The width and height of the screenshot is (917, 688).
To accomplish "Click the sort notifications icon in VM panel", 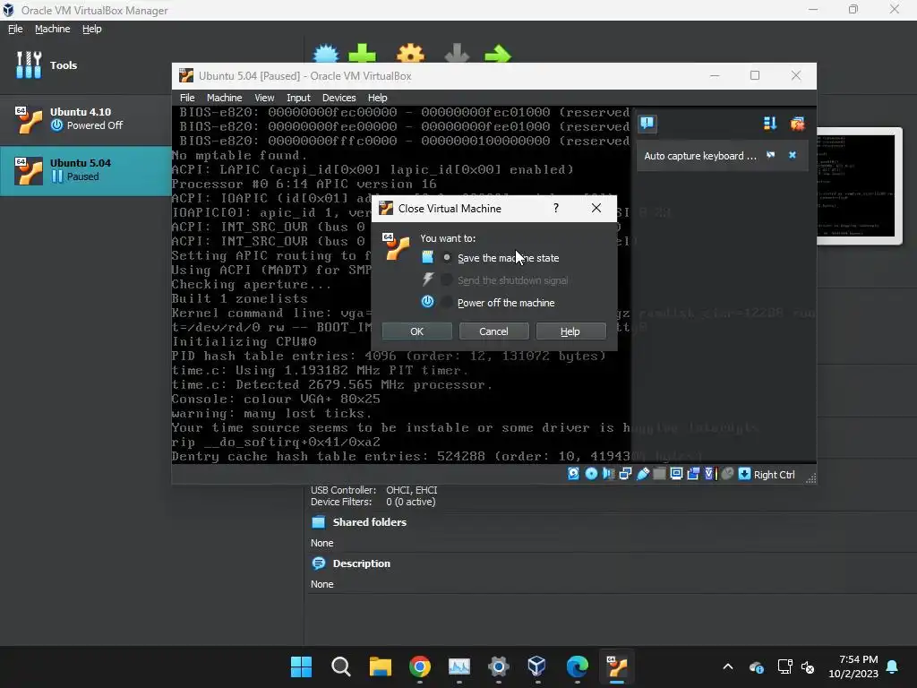I will [x=769, y=124].
